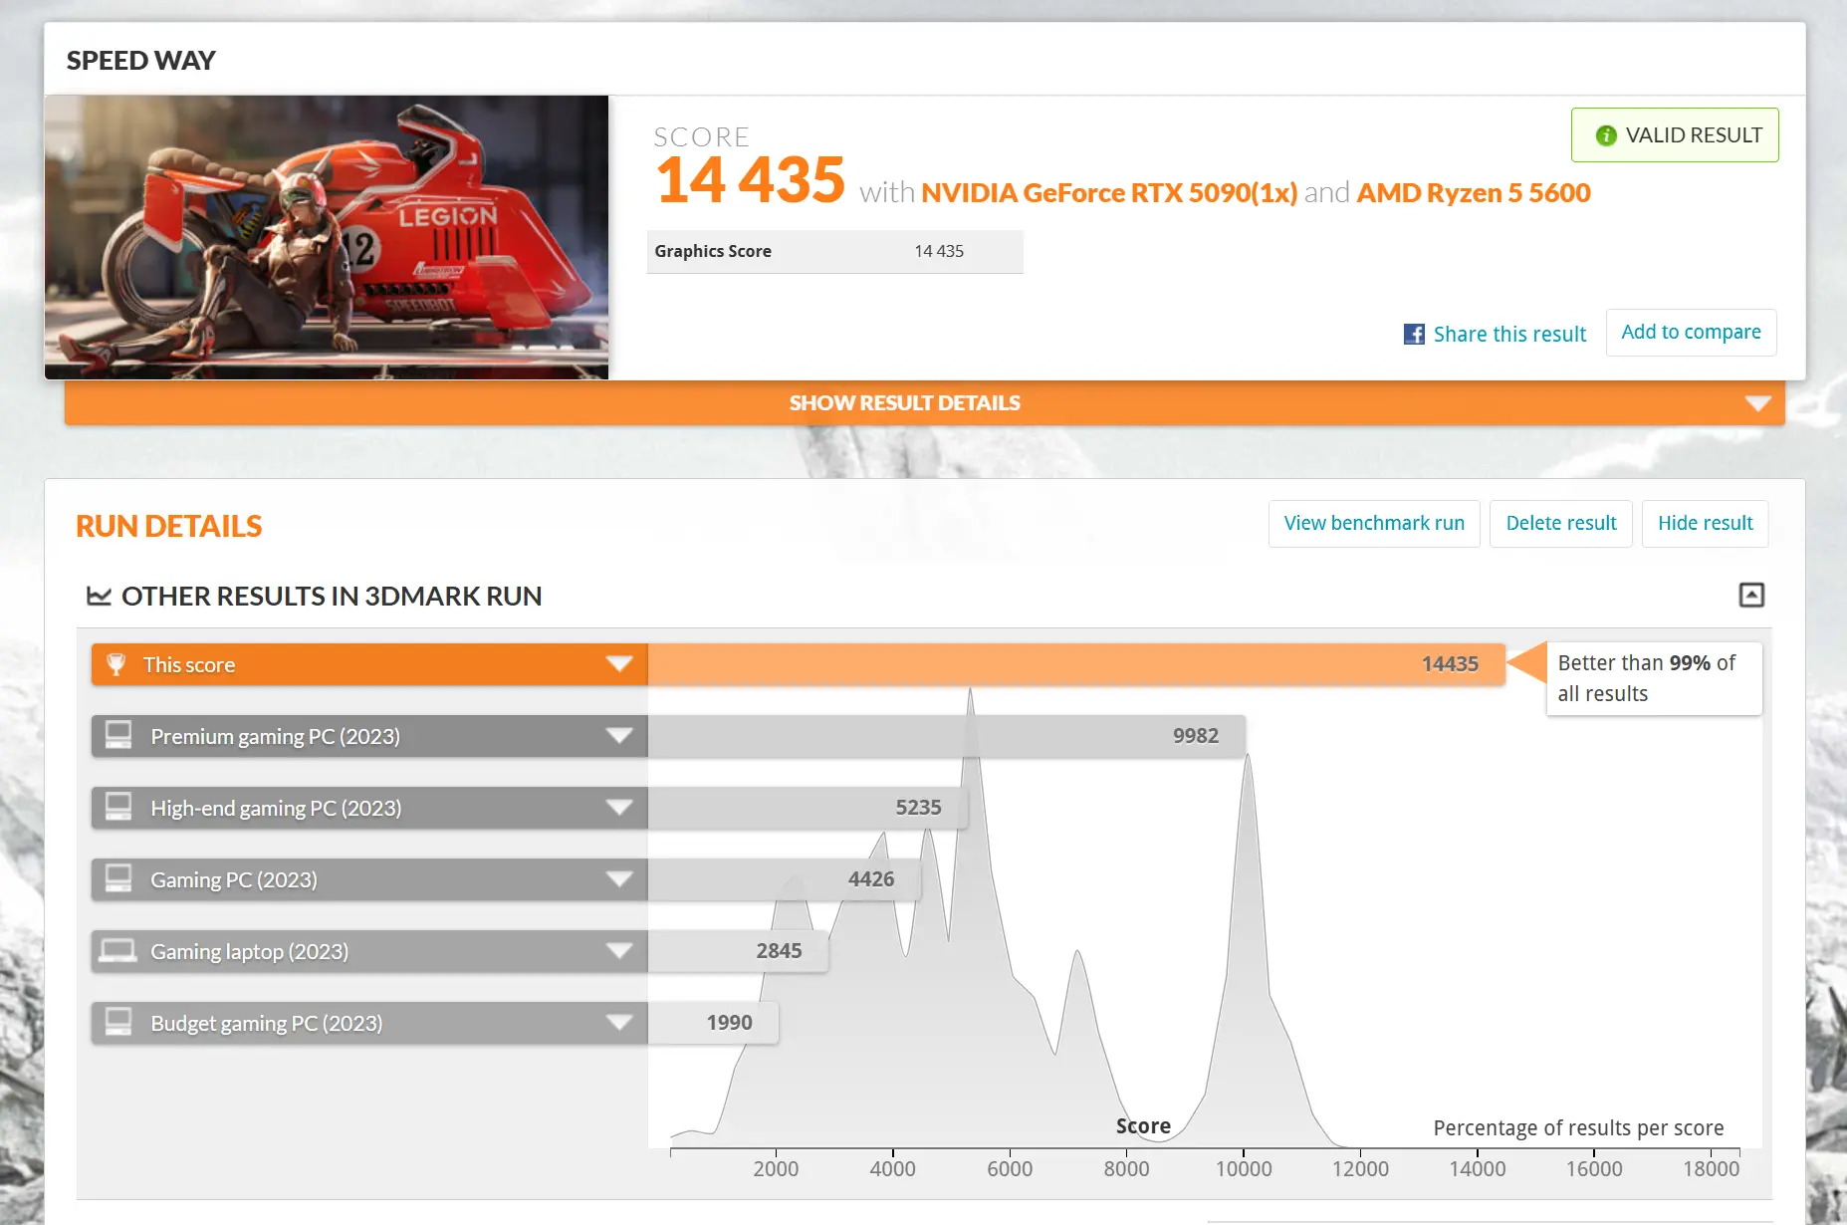
Task: Click the RUN DETAILS heading
Action: (x=168, y=526)
